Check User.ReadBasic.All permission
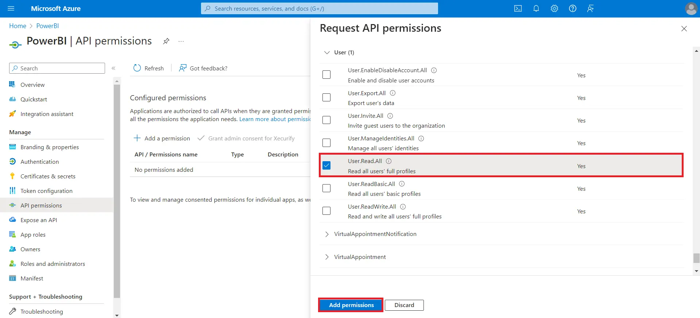 326,188
